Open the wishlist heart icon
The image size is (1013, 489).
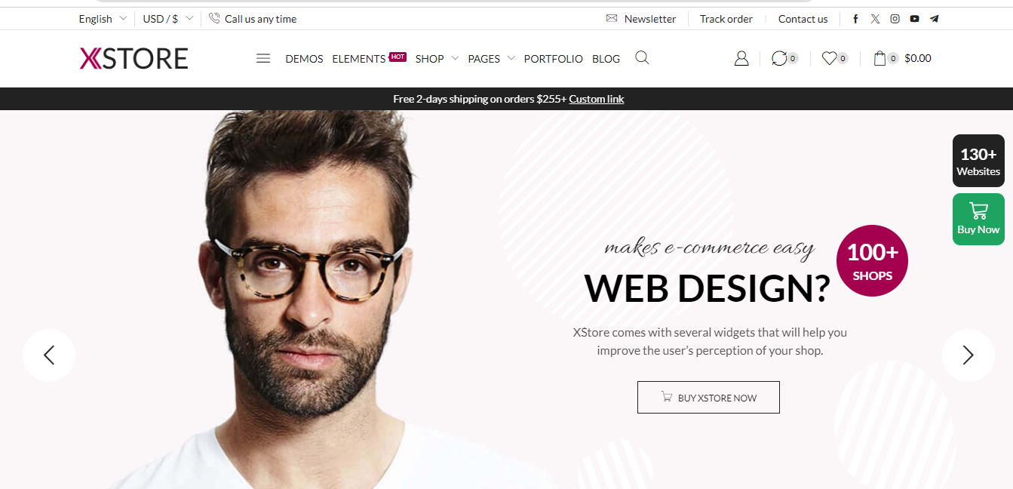click(x=829, y=58)
